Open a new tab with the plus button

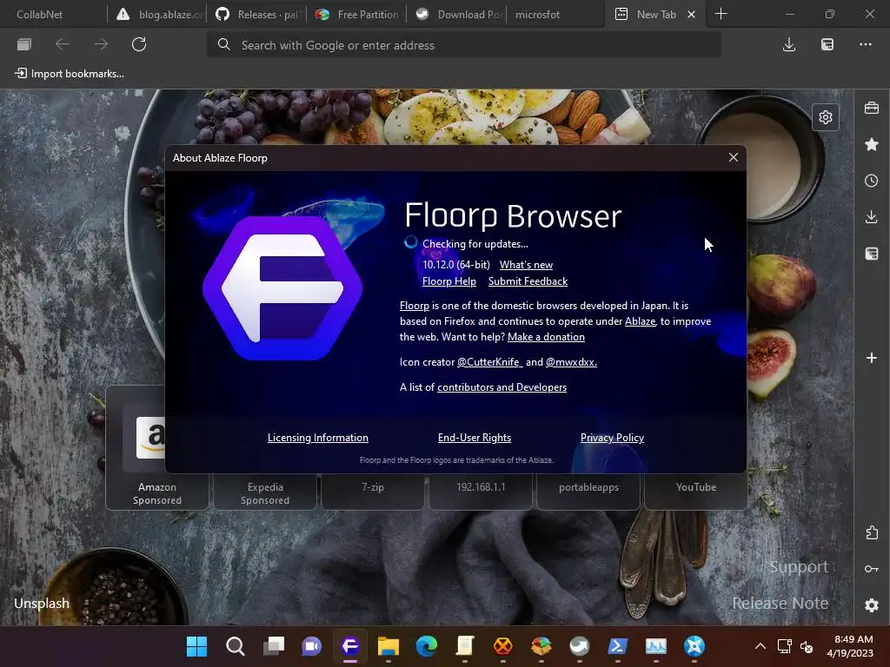pos(721,14)
